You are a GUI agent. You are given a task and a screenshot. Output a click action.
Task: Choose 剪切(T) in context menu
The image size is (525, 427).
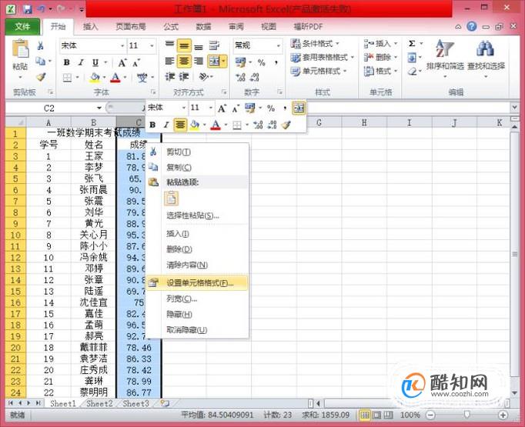[x=198, y=152]
